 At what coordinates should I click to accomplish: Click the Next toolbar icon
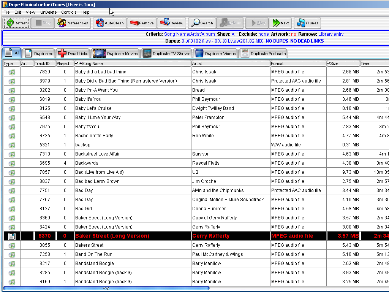[280, 23]
